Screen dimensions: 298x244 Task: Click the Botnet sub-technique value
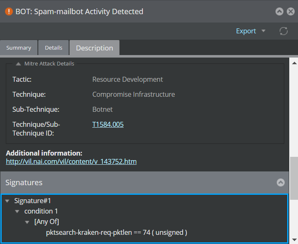102,110
